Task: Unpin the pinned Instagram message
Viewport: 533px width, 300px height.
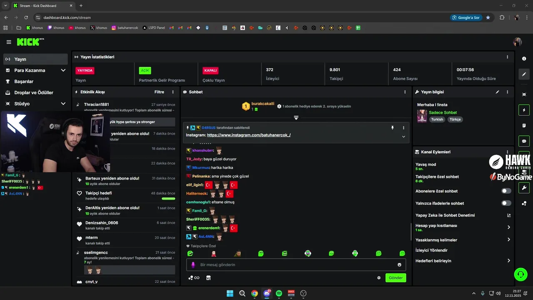Action: (x=392, y=128)
